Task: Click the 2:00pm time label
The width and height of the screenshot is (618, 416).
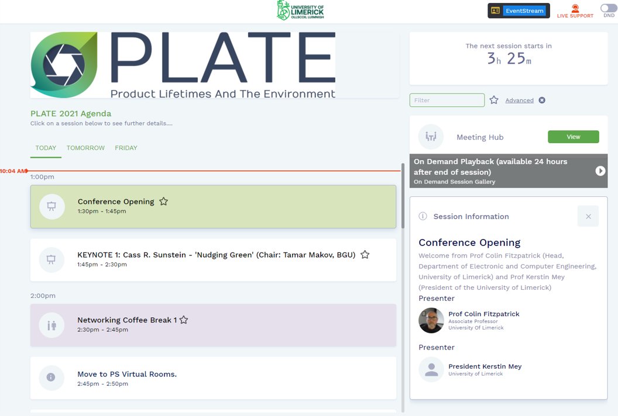Action: pyautogui.click(x=43, y=296)
